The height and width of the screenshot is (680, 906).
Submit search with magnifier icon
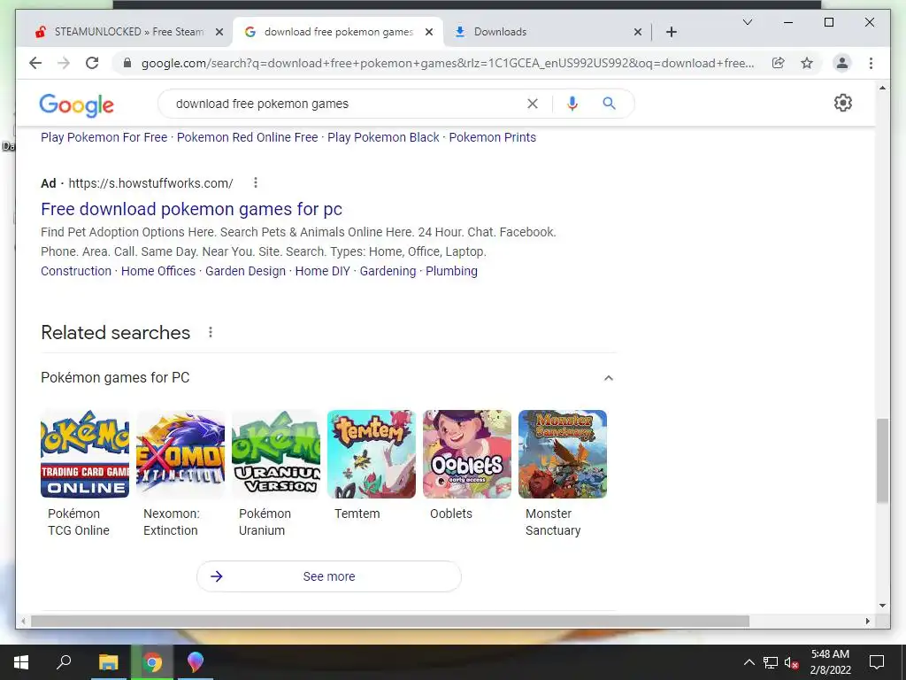[x=609, y=104]
